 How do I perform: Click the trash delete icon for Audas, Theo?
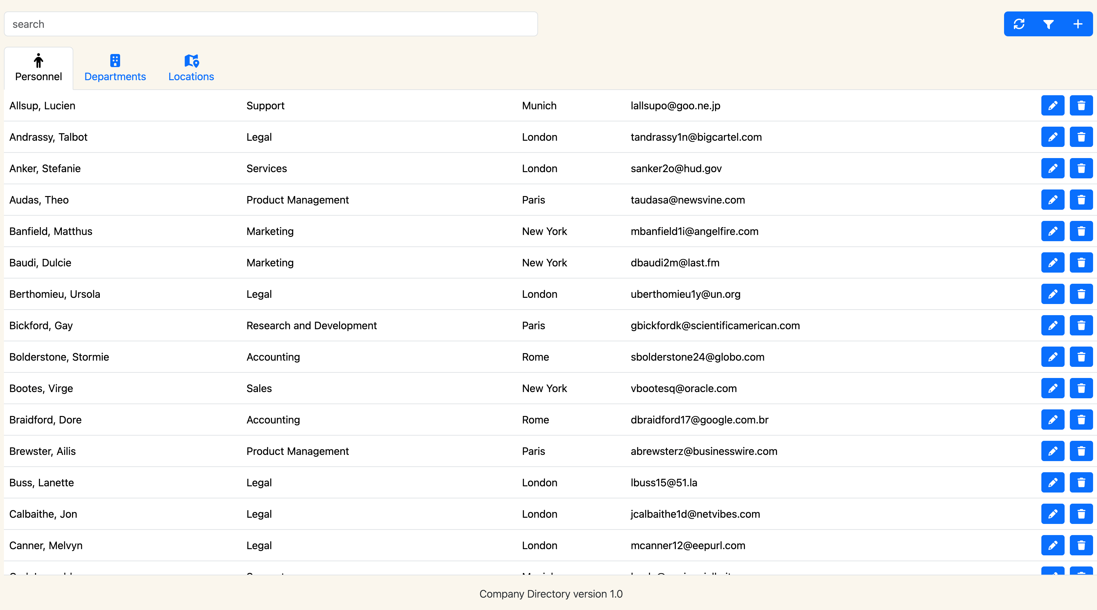(x=1081, y=199)
